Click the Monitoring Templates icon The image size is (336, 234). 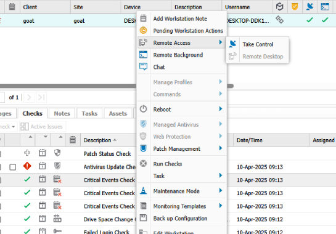coord(144,206)
